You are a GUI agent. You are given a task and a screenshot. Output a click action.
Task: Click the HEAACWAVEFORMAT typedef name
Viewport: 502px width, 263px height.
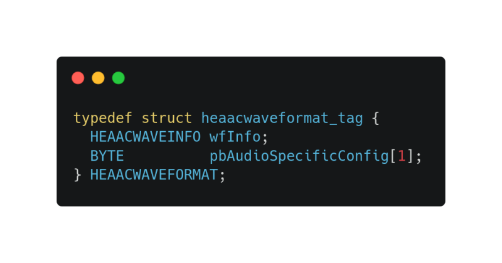154,175
